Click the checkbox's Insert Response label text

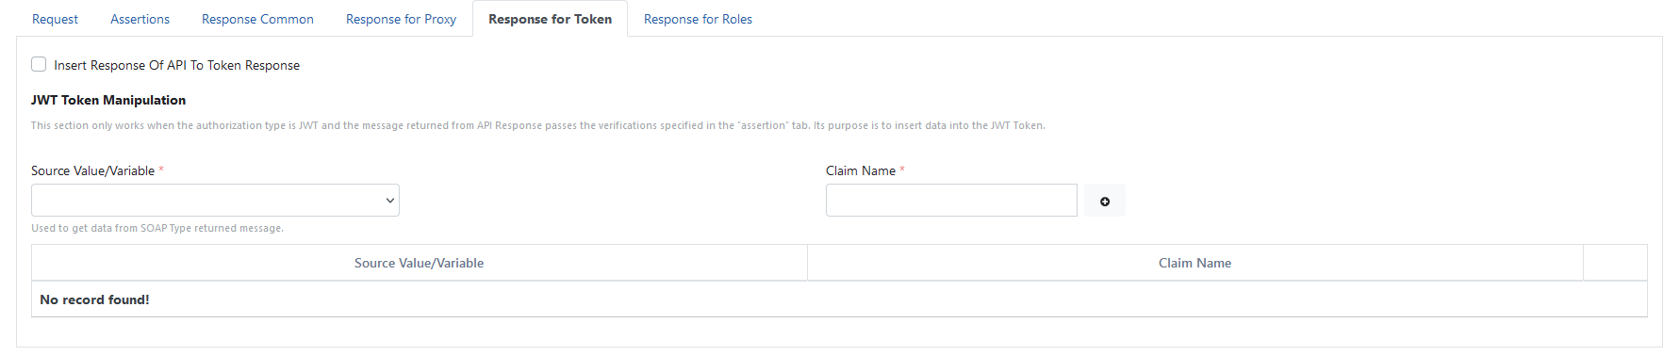pos(177,65)
